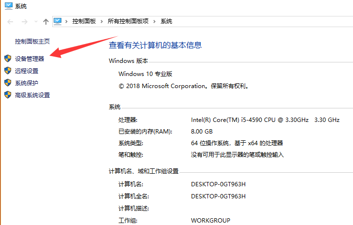Click the shield icon beside 高级系统设置

(x=8, y=95)
